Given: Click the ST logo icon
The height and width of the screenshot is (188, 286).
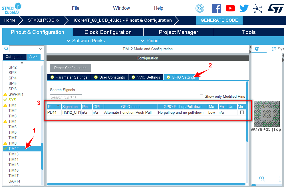Looking at the screenshot, I should pyautogui.click(x=276, y=8).
